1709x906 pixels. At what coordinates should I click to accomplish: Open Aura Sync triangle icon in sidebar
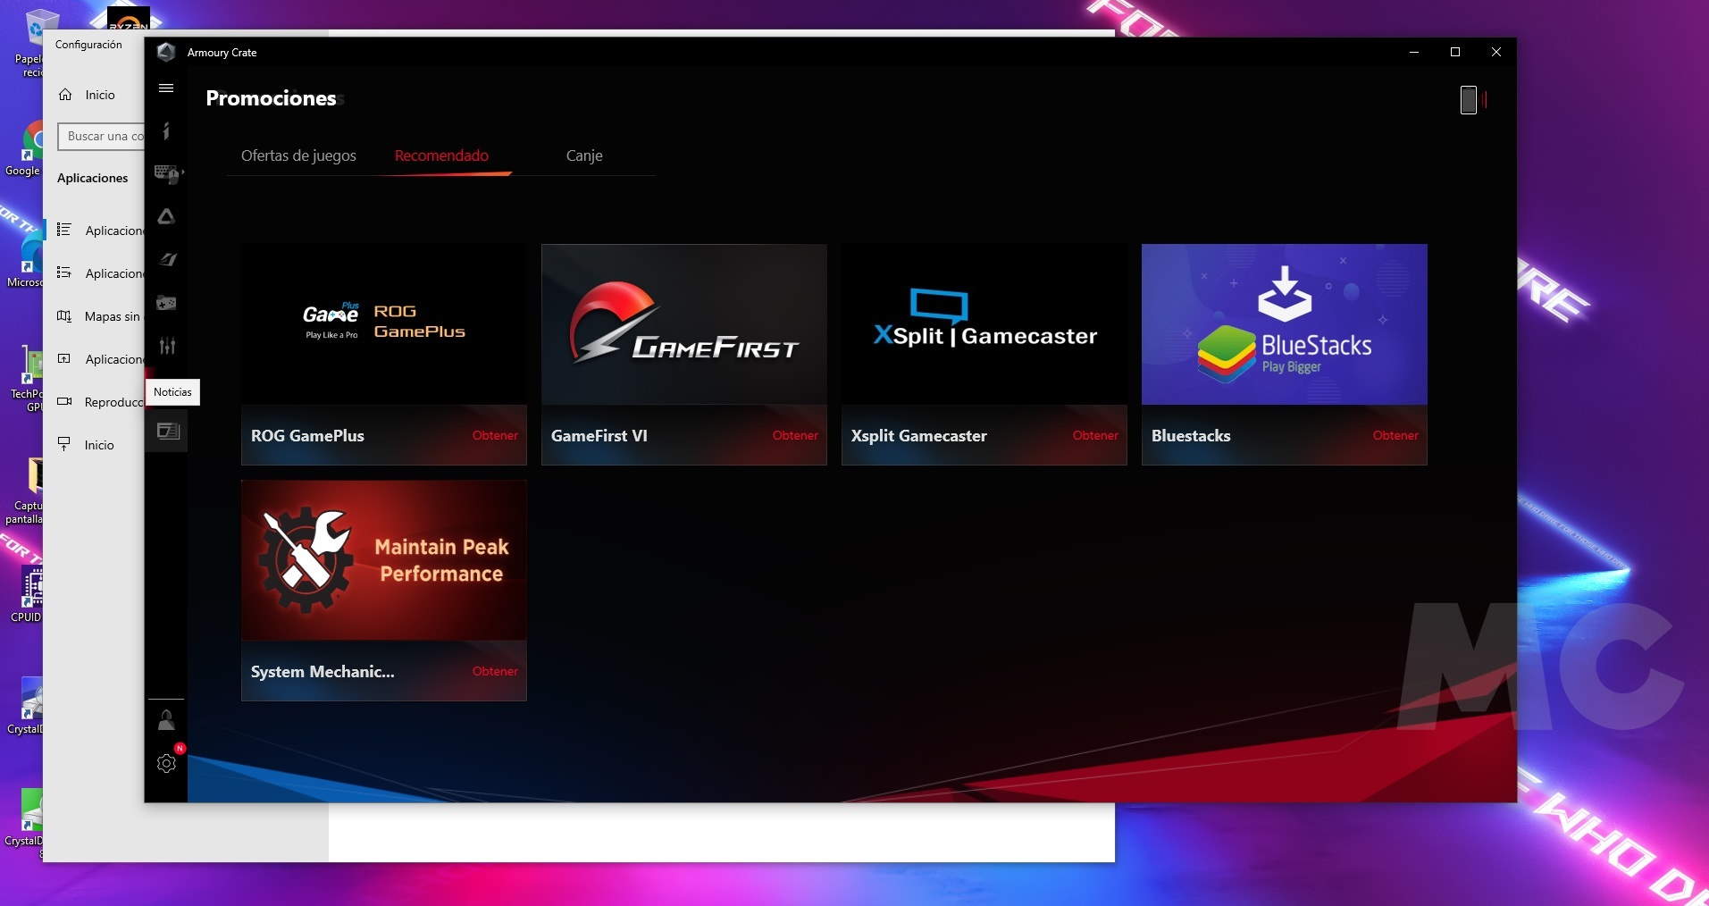coord(166,216)
